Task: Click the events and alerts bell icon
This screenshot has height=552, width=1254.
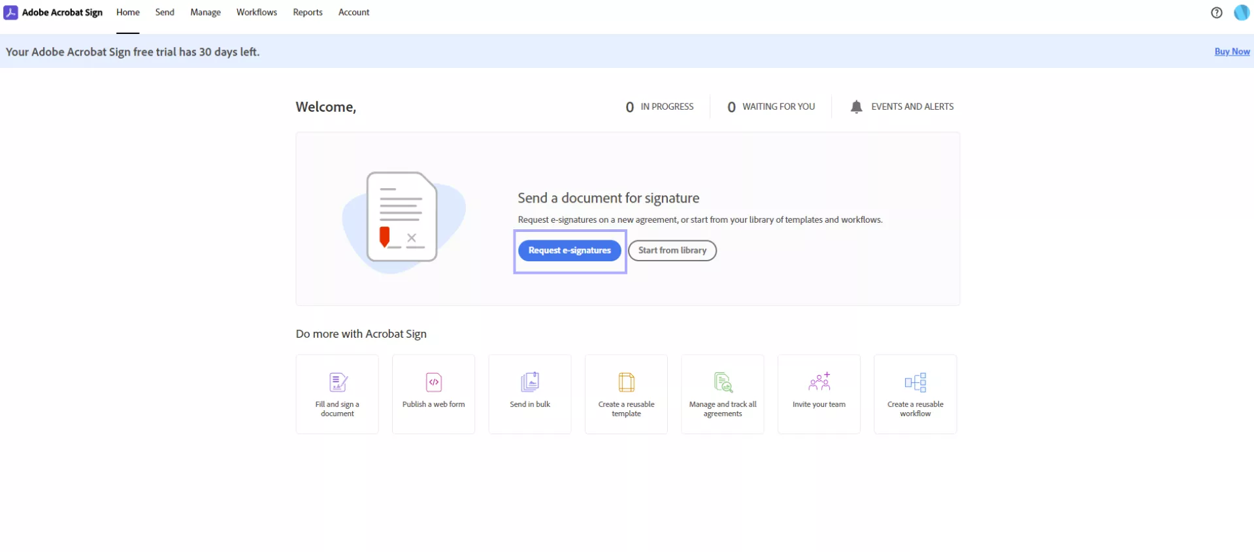Action: click(x=856, y=106)
